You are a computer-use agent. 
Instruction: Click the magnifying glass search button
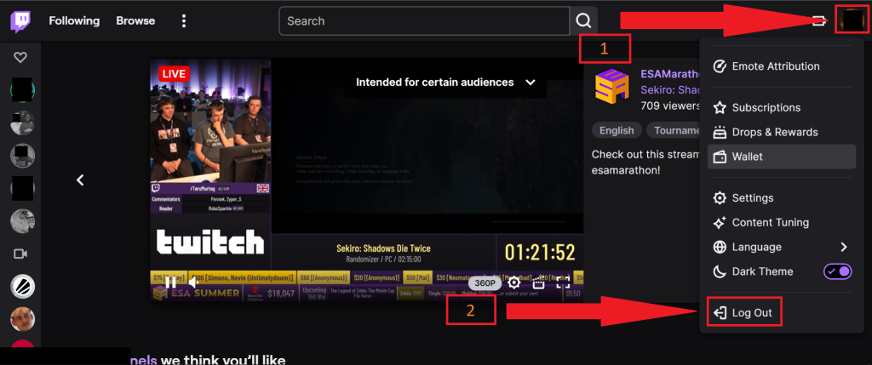click(x=583, y=21)
